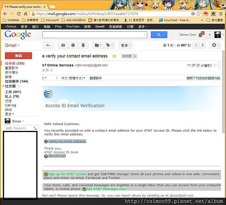
Task: Click the Google+ share plus button
Action: [210, 35]
